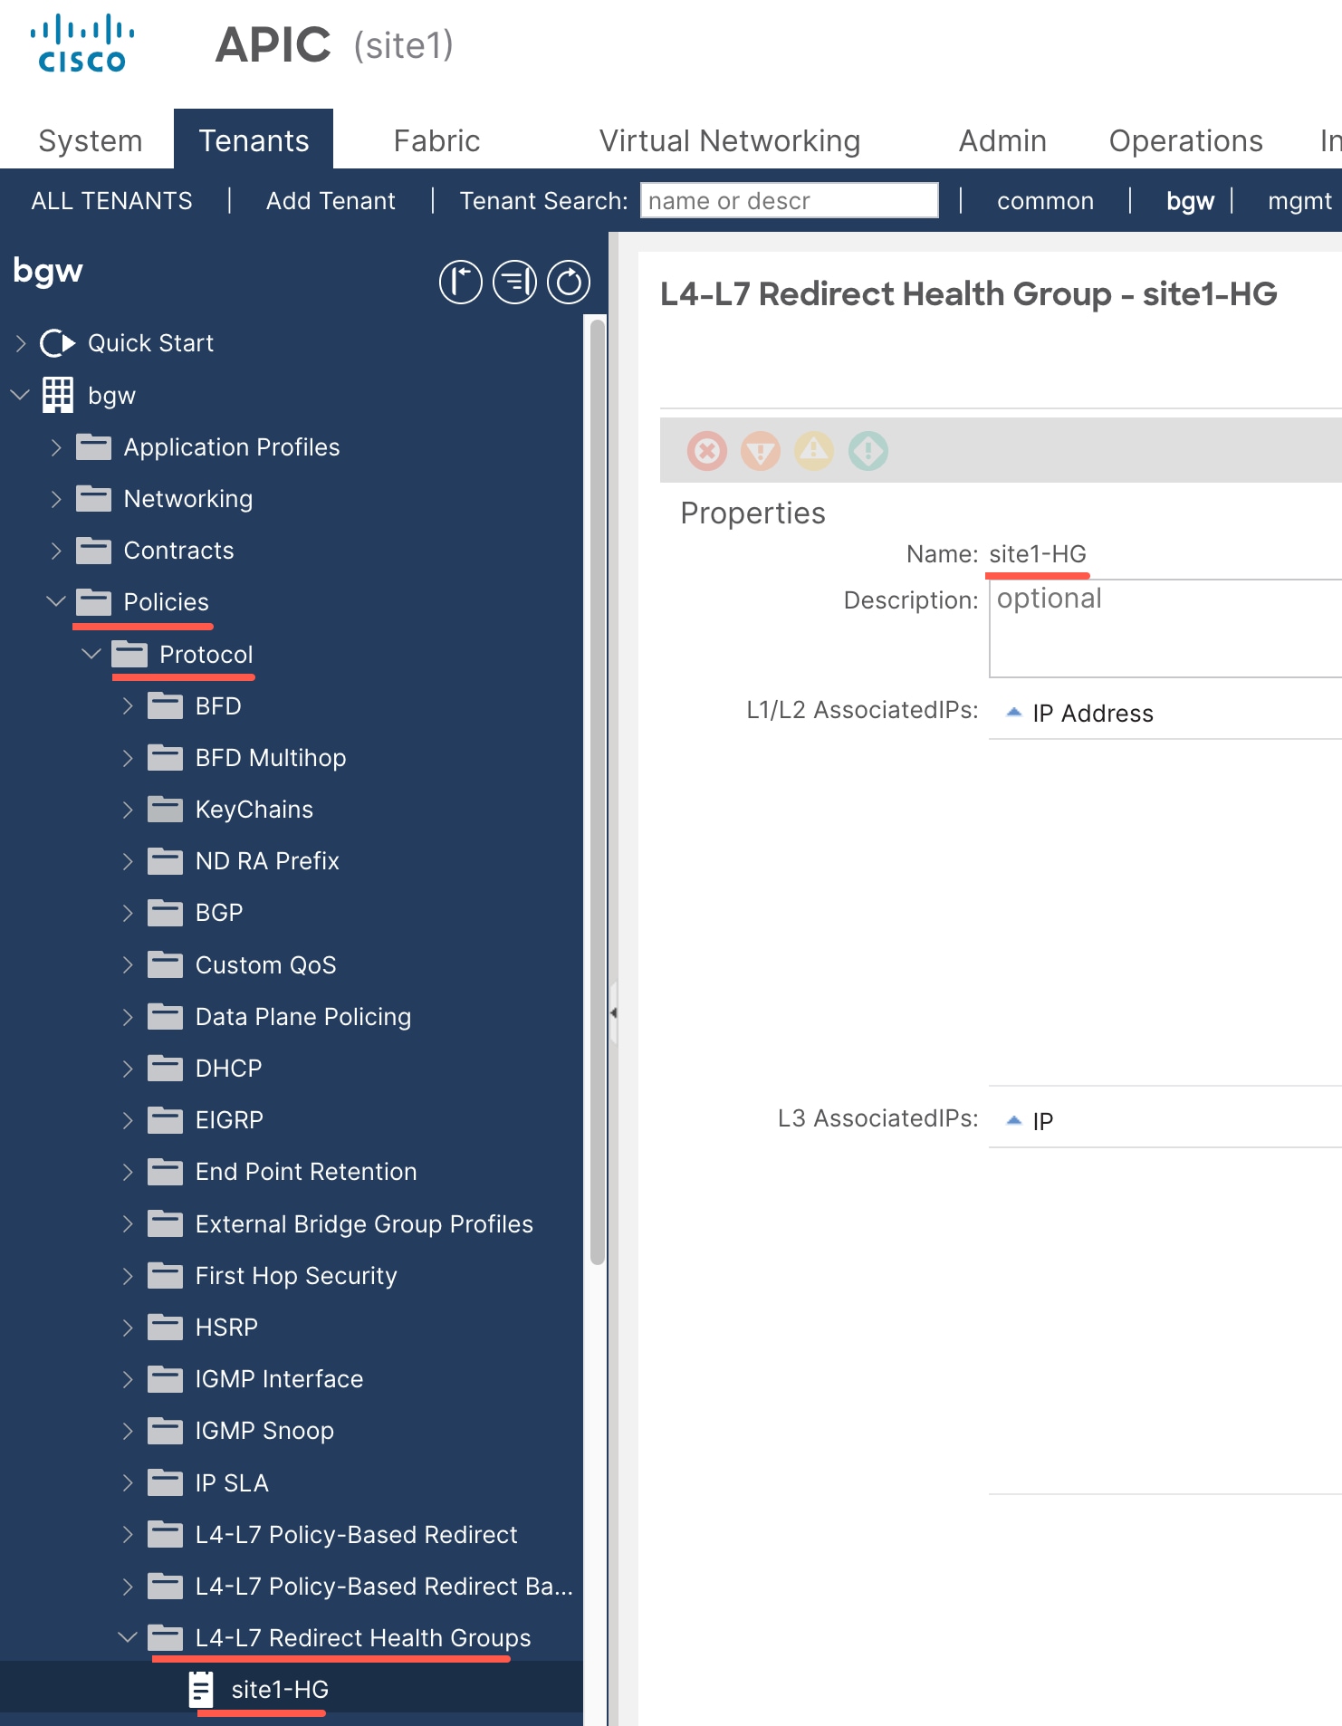Select L4-L7 Policy-Based Redirect Ba... item
The height and width of the screenshot is (1726, 1342).
[x=384, y=1587]
